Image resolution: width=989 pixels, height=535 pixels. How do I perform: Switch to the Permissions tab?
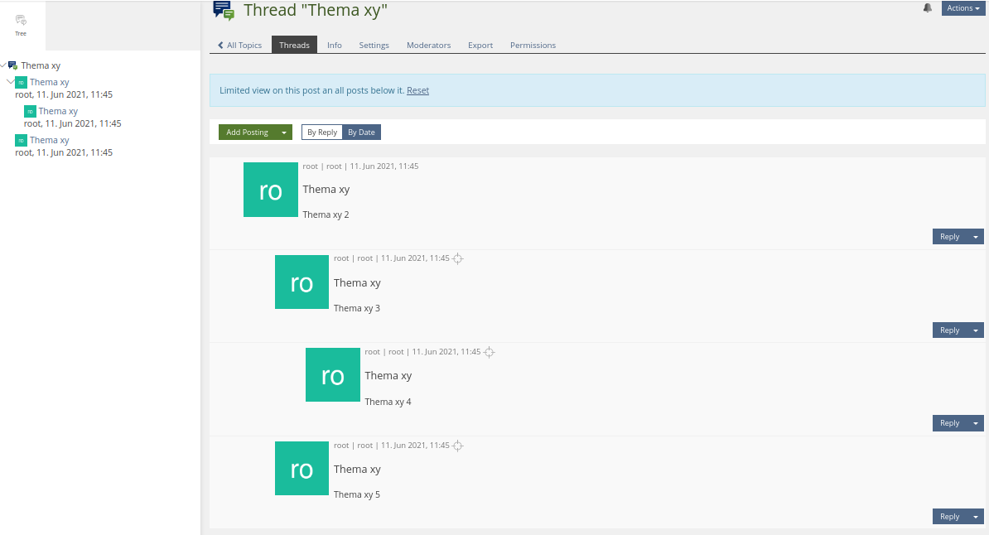pos(533,45)
